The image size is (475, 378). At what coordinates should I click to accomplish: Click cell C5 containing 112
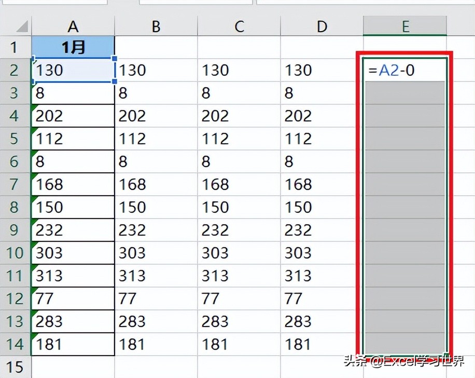coord(239,139)
